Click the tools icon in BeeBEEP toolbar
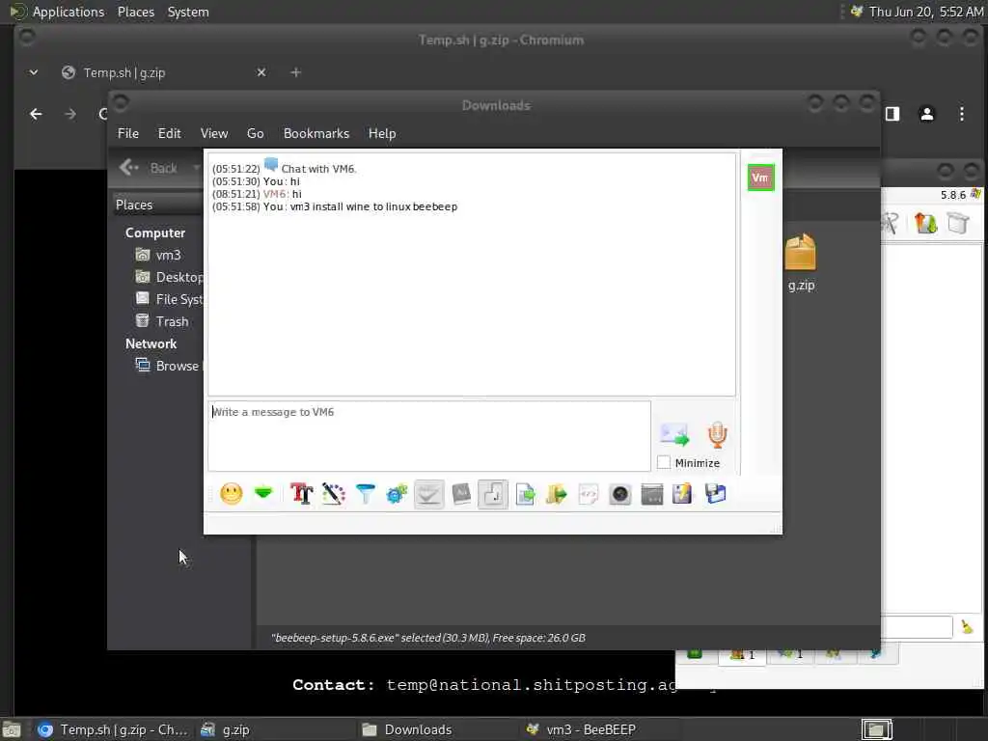988x741 pixels. (890, 223)
